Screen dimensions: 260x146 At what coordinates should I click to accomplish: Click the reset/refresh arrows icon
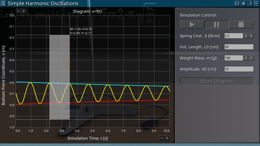pyautogui.click(x=237, y=3)
